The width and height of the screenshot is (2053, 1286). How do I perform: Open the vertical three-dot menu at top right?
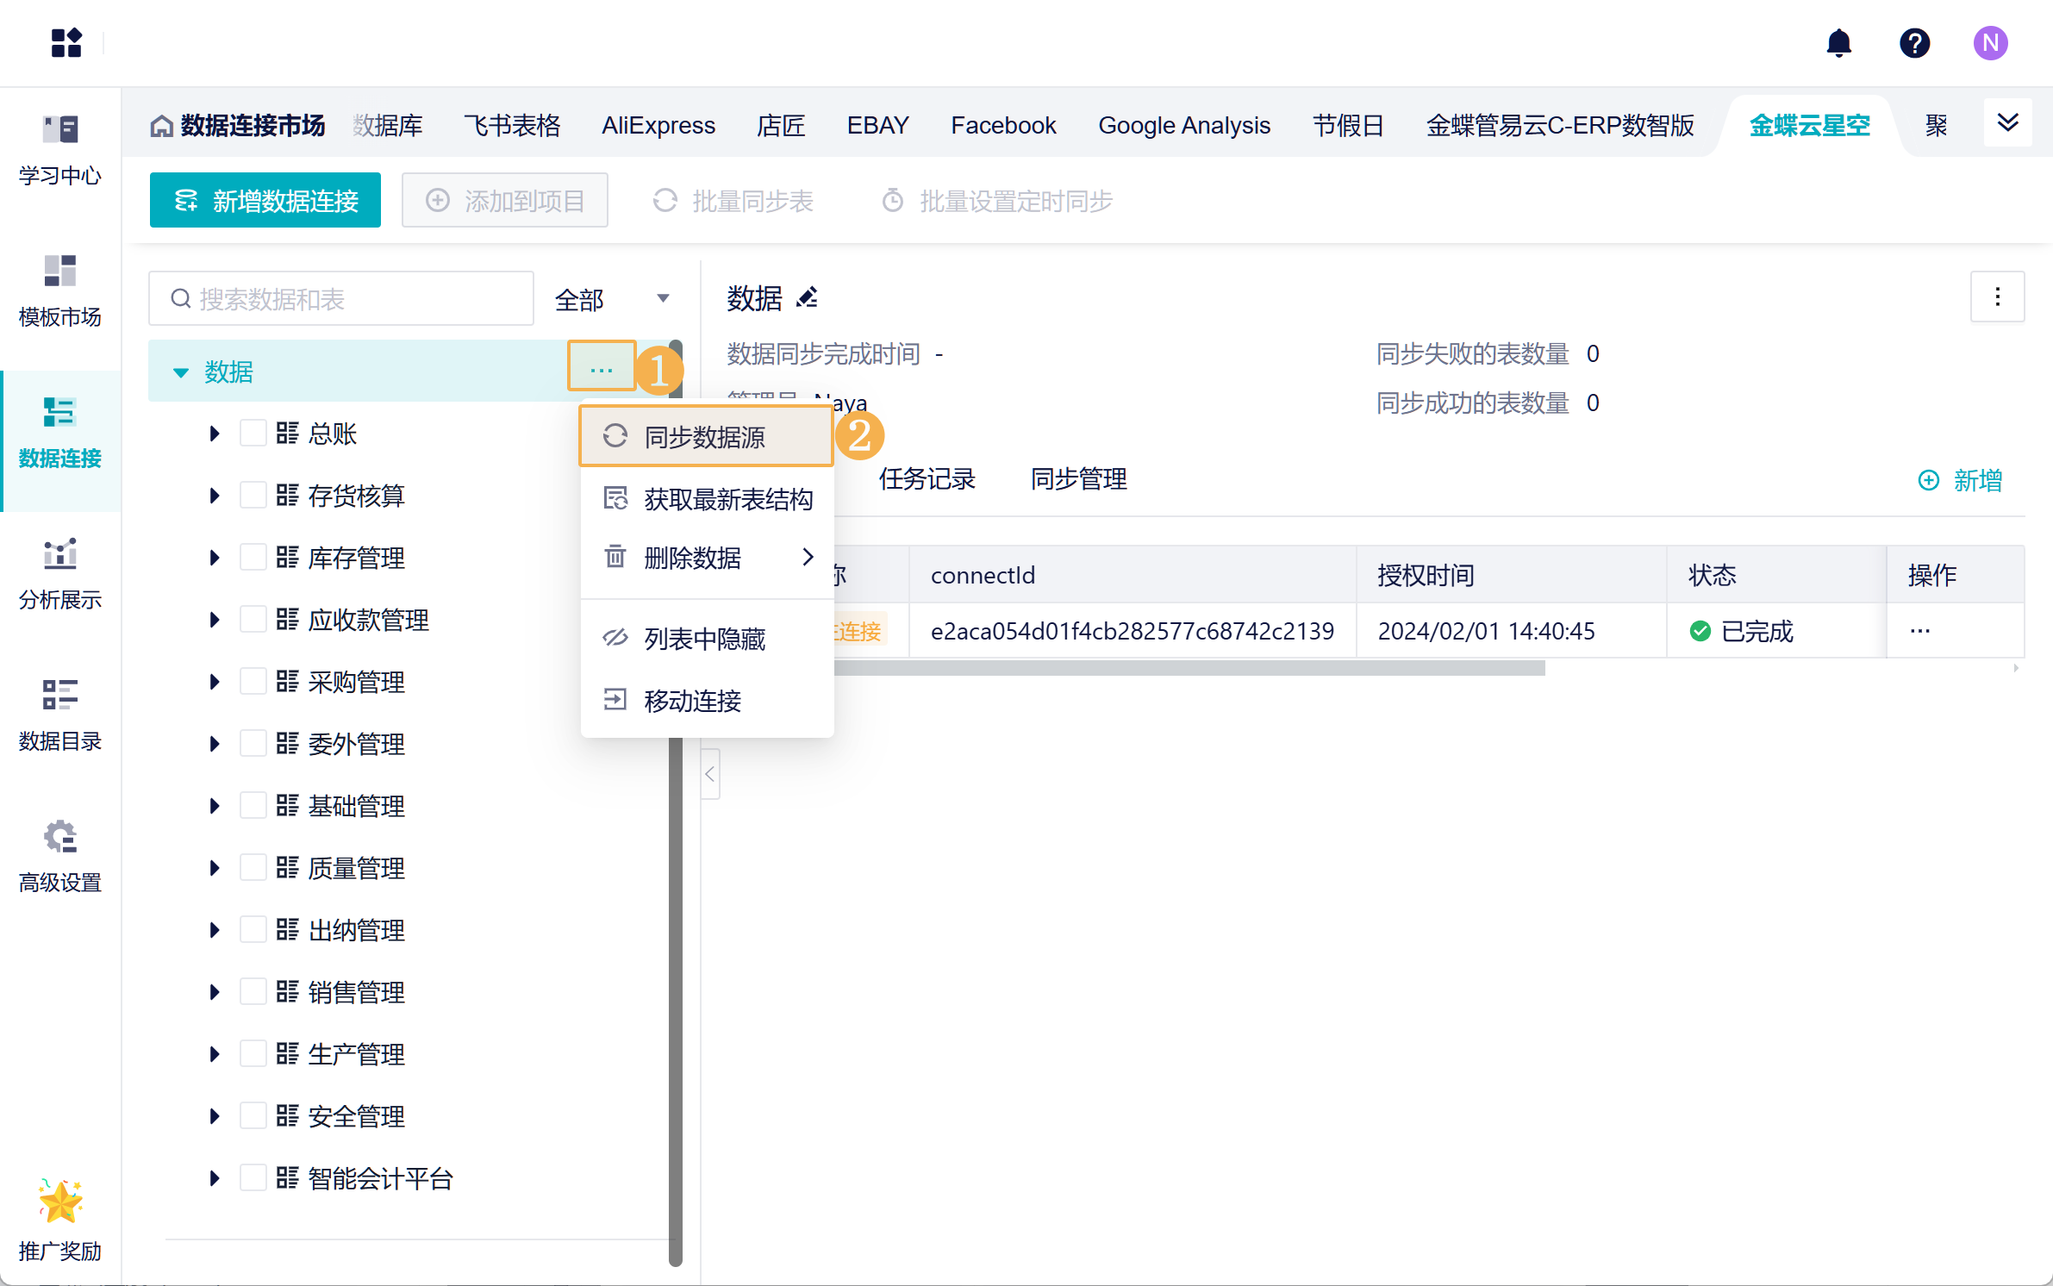tap(1997, 297)
